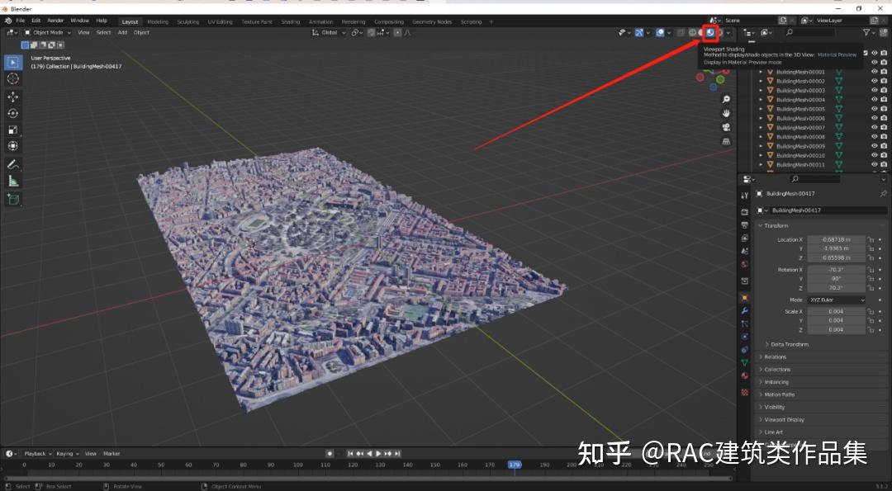Jump to the animation start frame
Image resolution: width=892 pixels, height=491 pixels.
(350, 454)
